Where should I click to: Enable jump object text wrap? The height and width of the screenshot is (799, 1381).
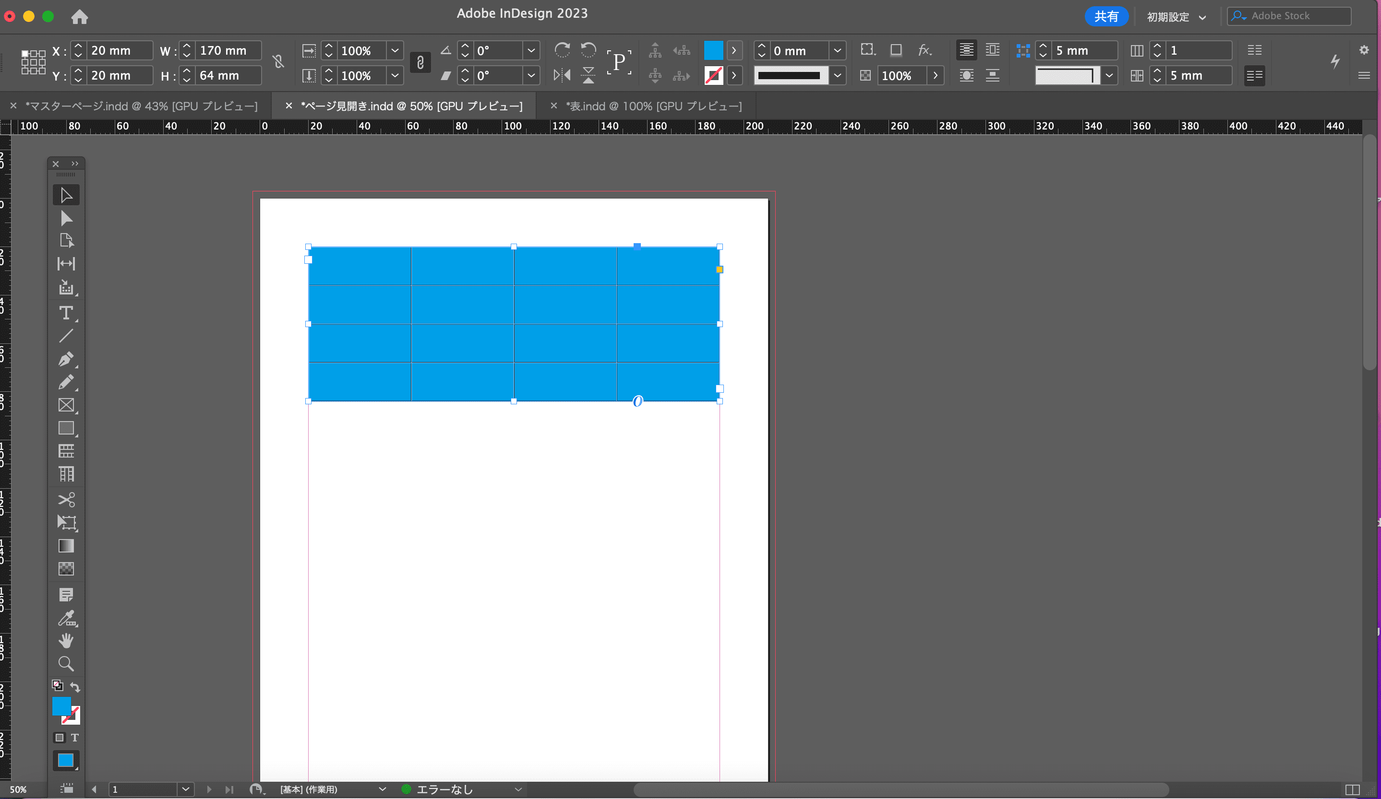(993, 76)
